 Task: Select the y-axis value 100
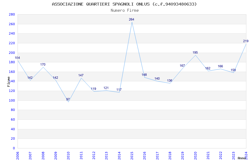pos(12,100)
